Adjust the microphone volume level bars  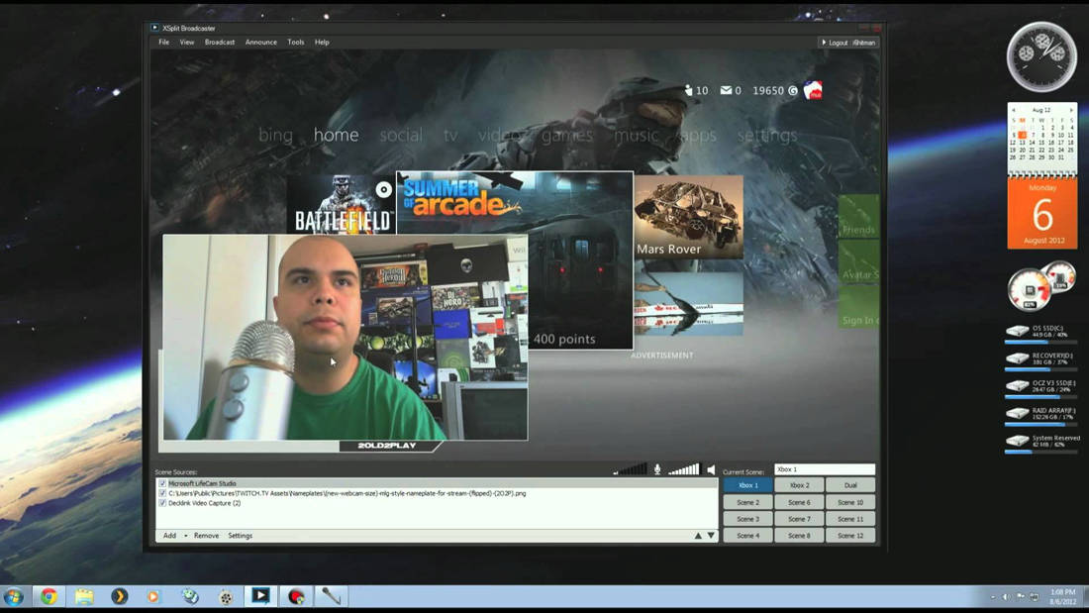coord(630,469)
